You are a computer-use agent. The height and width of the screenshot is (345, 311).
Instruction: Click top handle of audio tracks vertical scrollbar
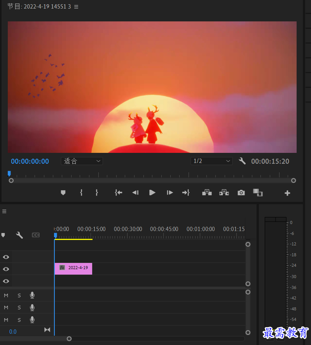click(x=248, y=292)
